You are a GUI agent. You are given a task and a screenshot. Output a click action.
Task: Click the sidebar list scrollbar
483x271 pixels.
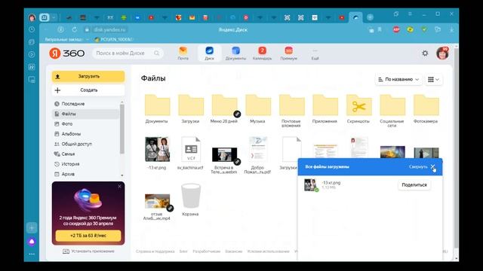tap(122, 129)
